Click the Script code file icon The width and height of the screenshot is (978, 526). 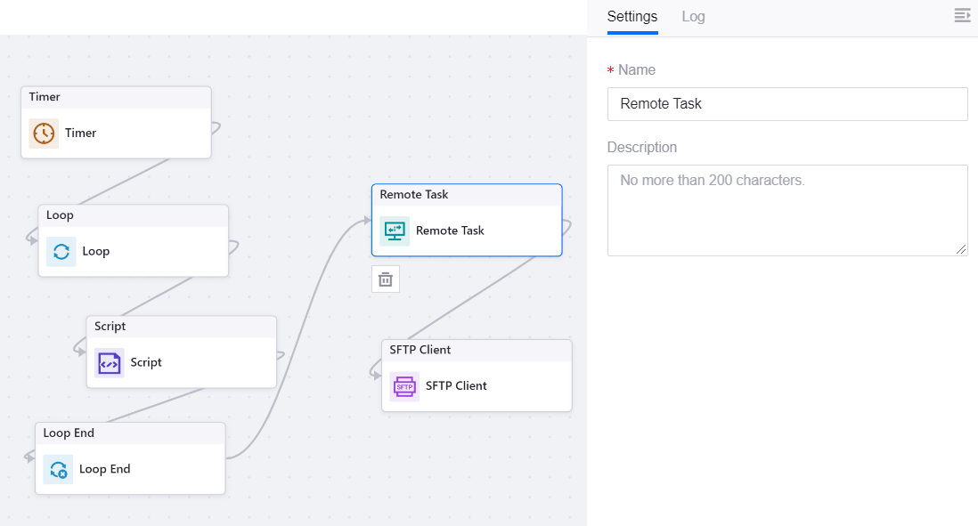(110, 363)
